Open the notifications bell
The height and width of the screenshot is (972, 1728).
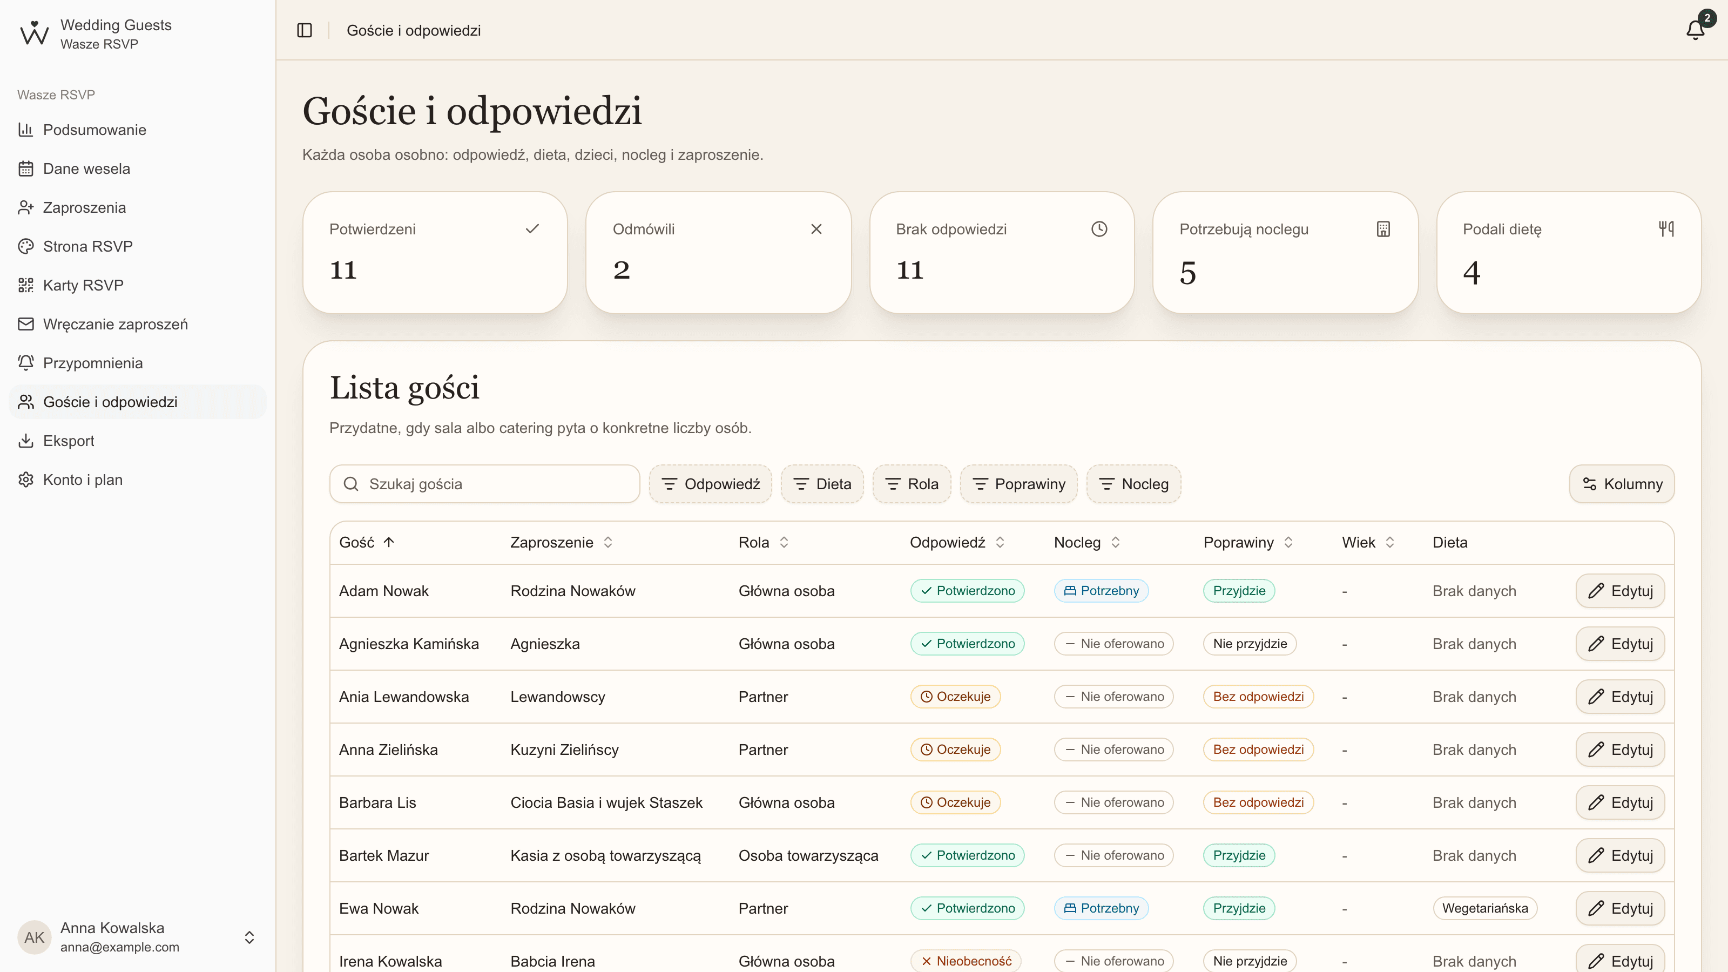pos(1695,30)
